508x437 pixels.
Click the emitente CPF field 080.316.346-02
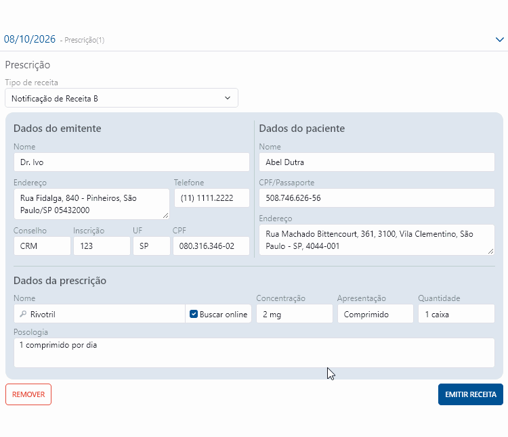(211, 246)
